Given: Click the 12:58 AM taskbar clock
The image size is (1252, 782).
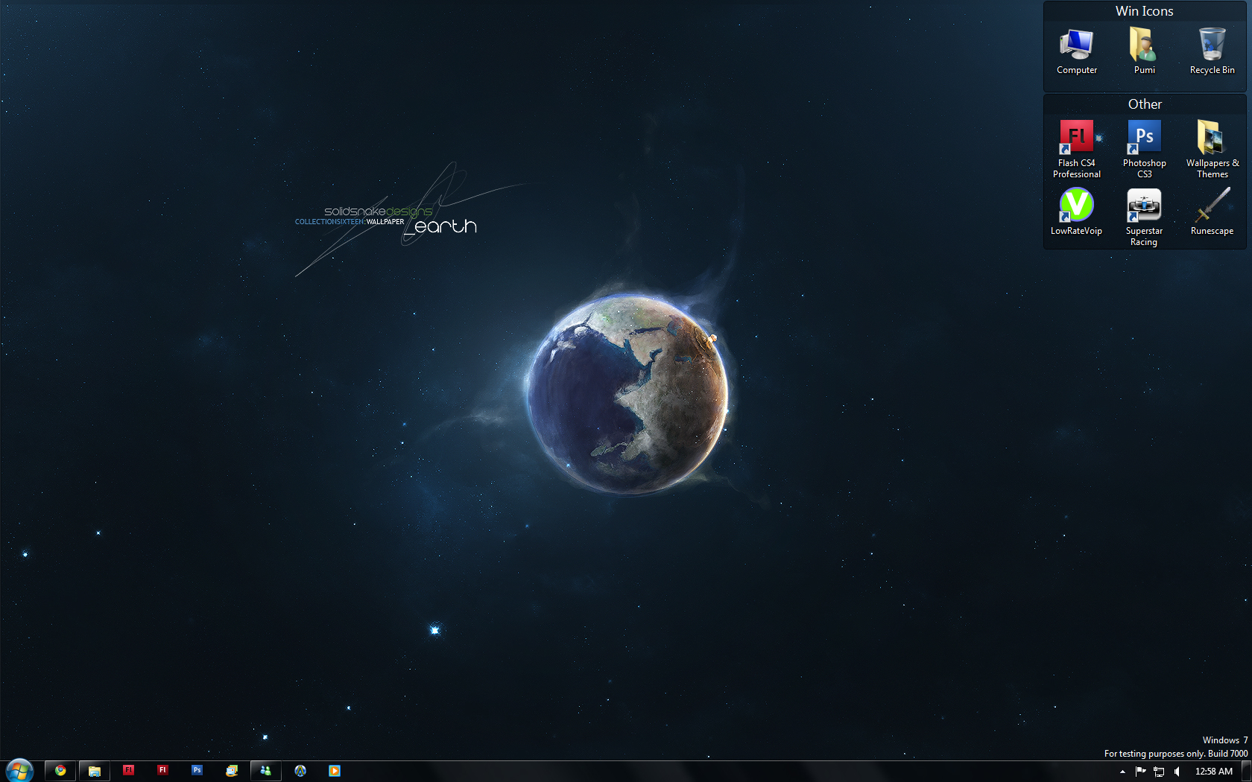Looking at the screenshot, I should click(x=1214, y=772).
